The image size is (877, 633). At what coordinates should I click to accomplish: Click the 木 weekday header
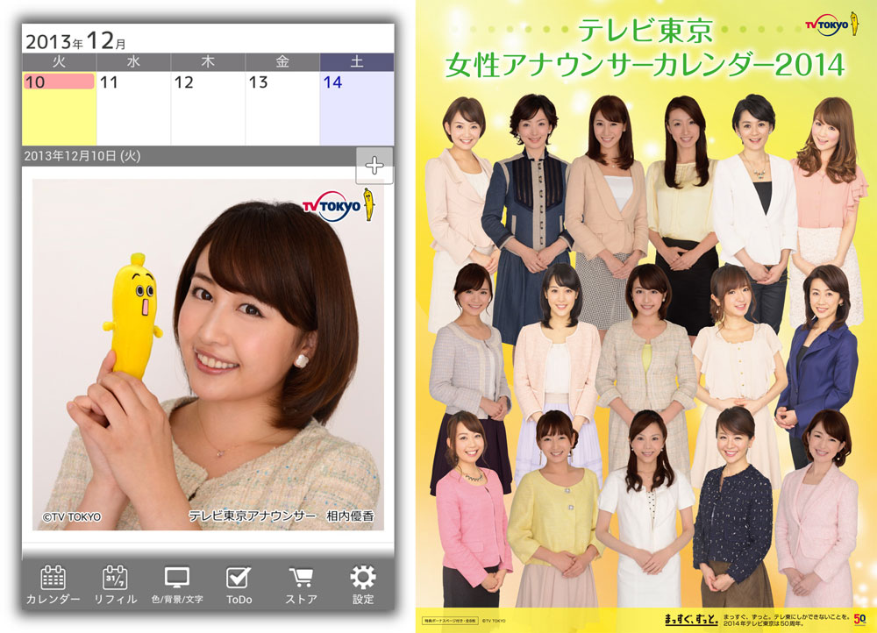(208, 62)
